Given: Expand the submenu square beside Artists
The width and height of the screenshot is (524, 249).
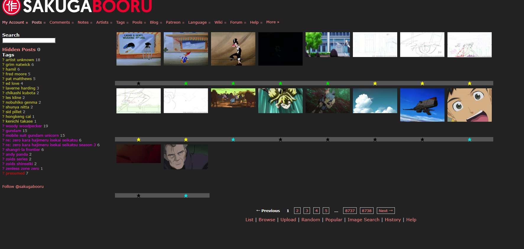Looking at the screenshot, I should tap(111, 23).
